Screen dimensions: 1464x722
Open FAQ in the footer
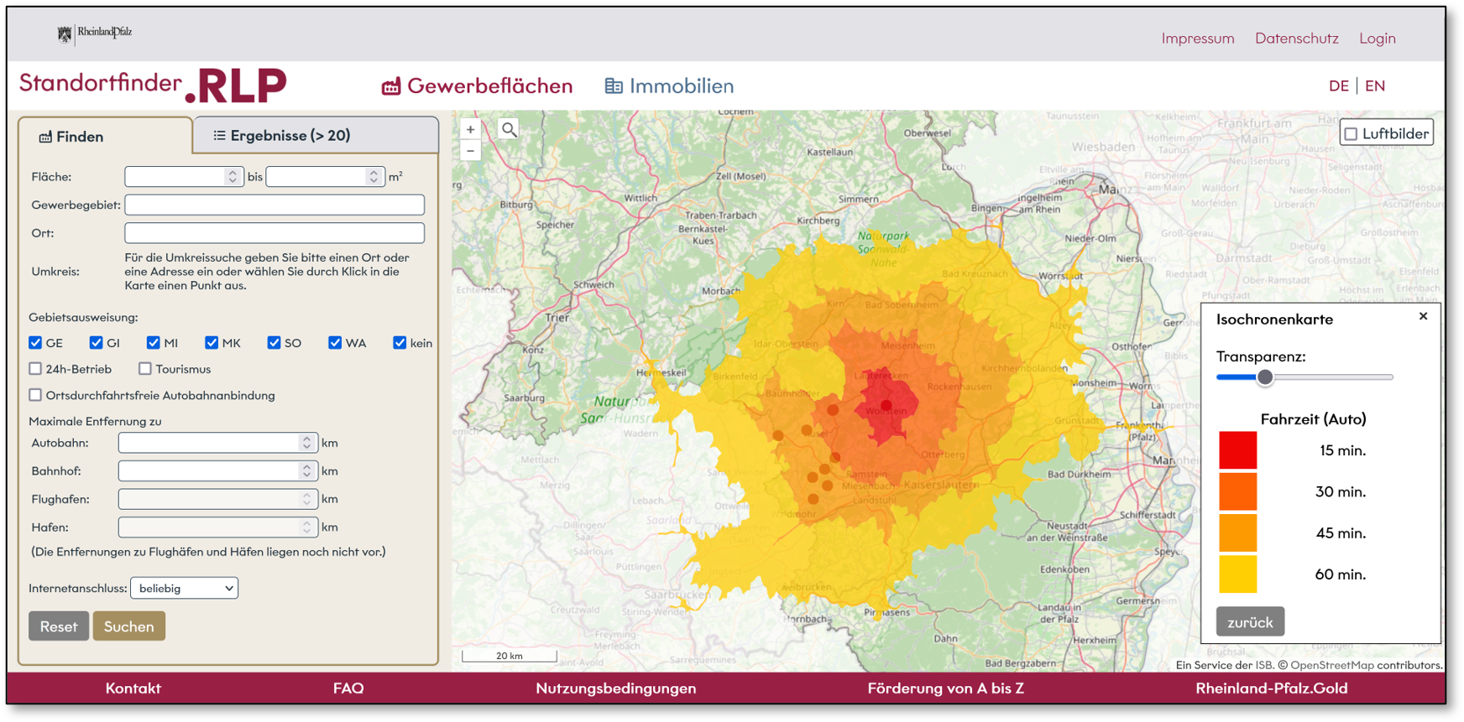[348, 688]
